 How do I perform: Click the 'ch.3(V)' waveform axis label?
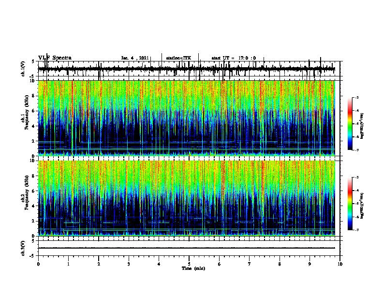[23, 248]
